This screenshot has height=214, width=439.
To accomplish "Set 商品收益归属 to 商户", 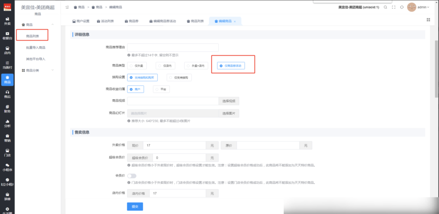I will pyautogui.click(x=135, y=89).
